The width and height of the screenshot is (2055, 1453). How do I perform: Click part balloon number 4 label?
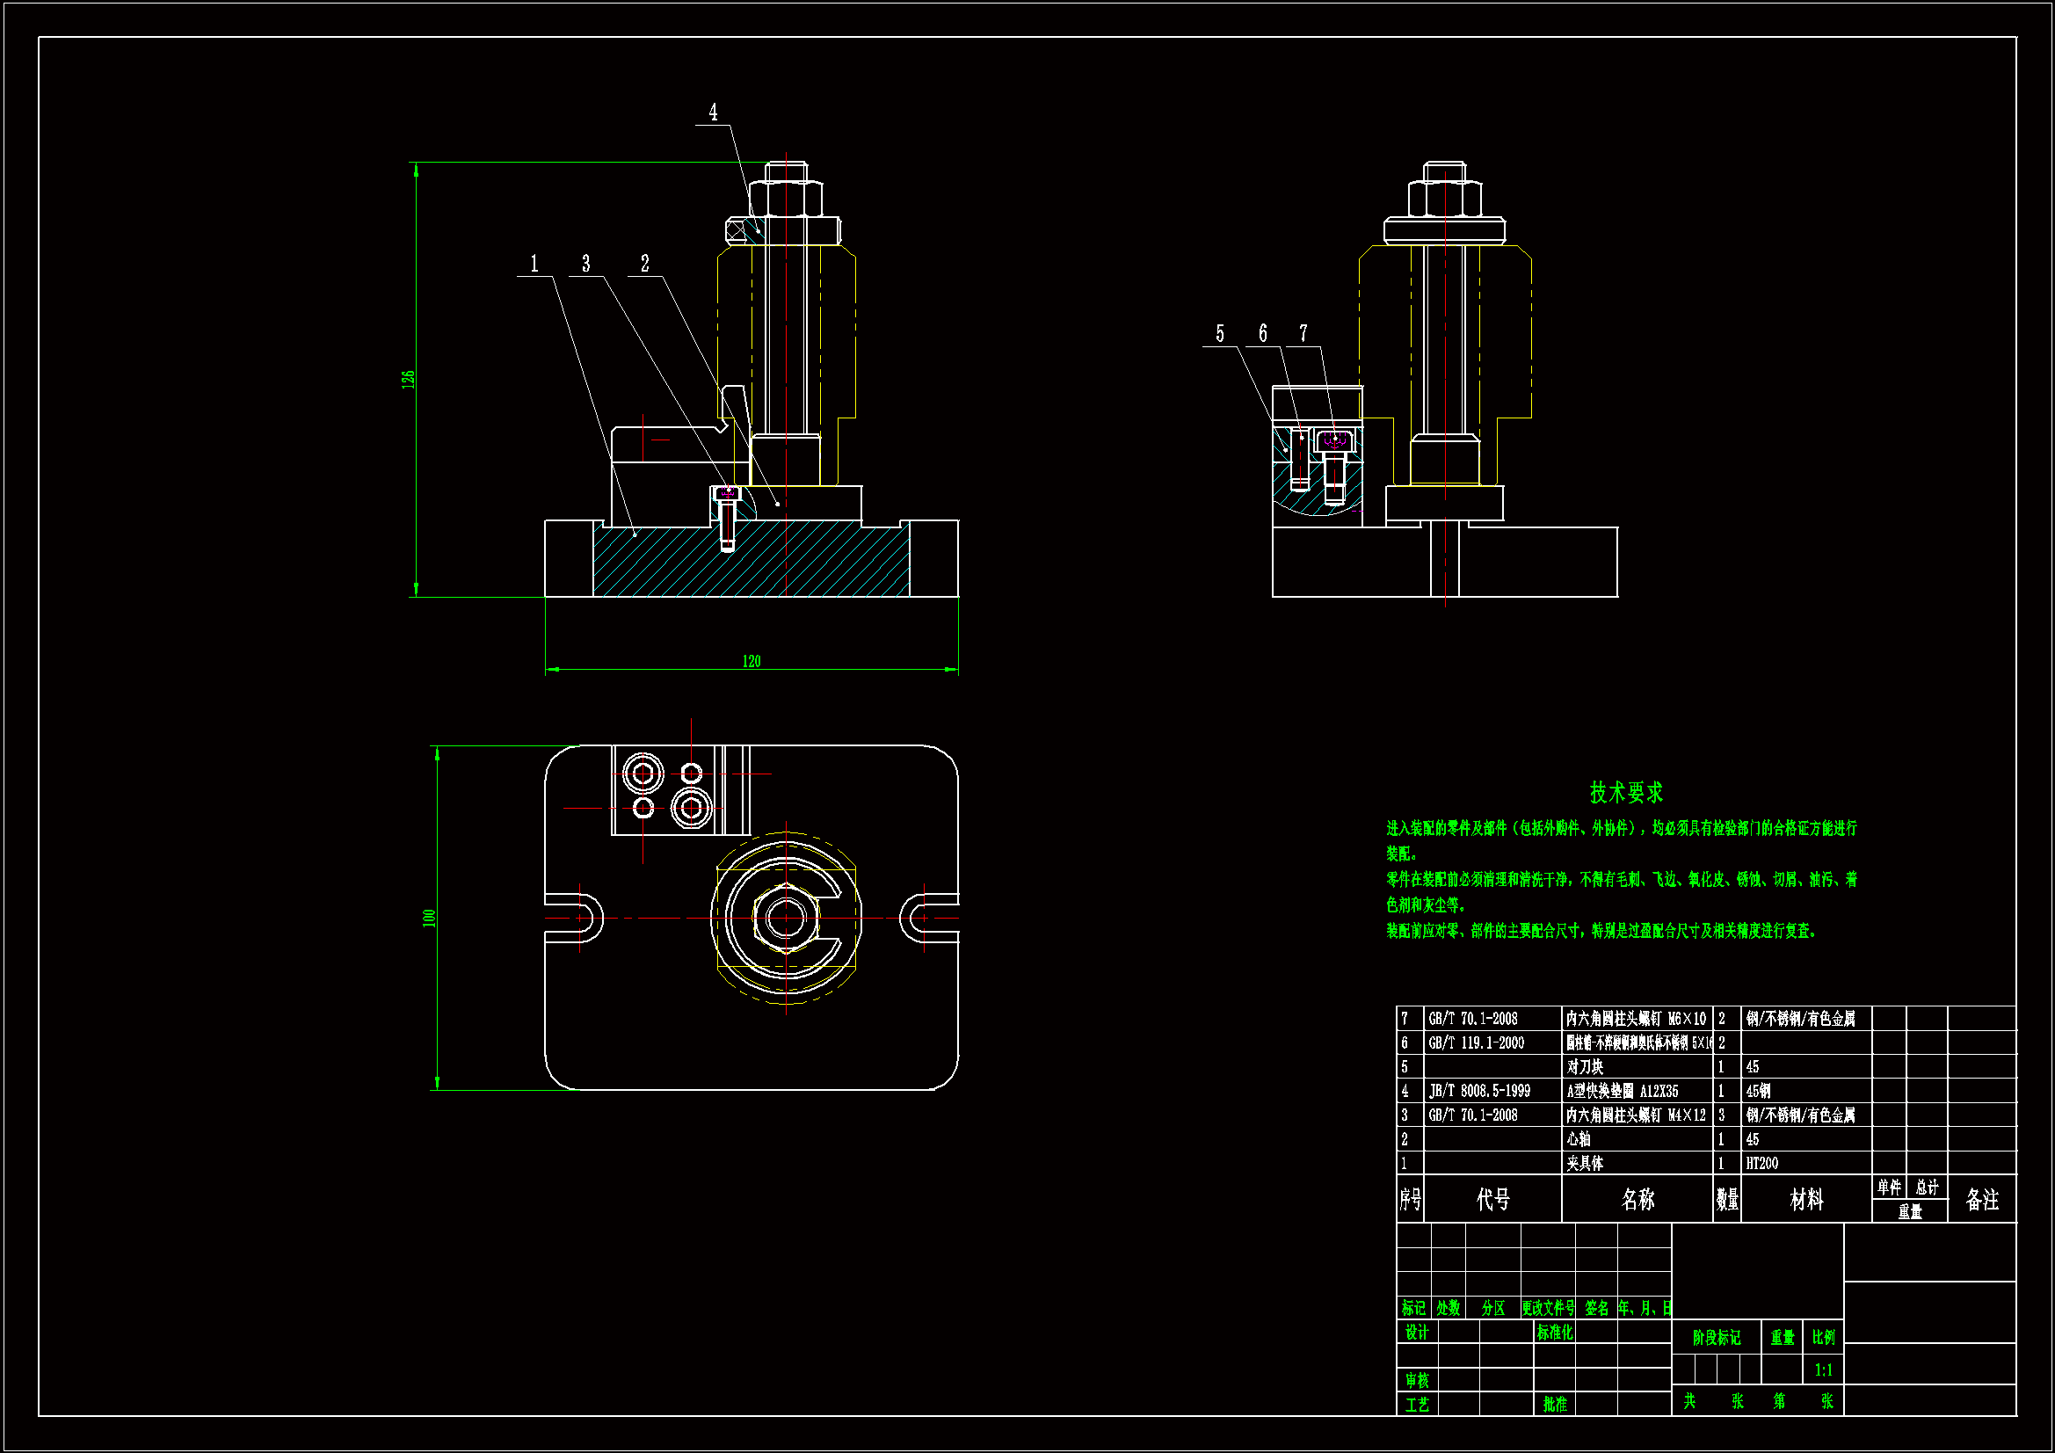pyautogui.click(x=713, y=113)
